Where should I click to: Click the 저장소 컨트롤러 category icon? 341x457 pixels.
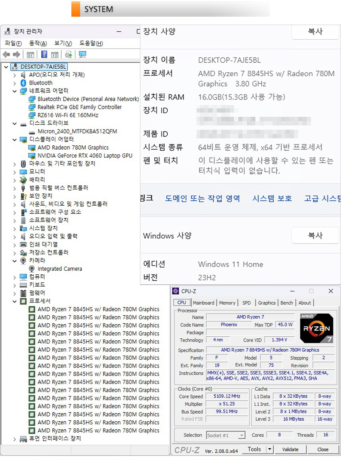(23, 253)
